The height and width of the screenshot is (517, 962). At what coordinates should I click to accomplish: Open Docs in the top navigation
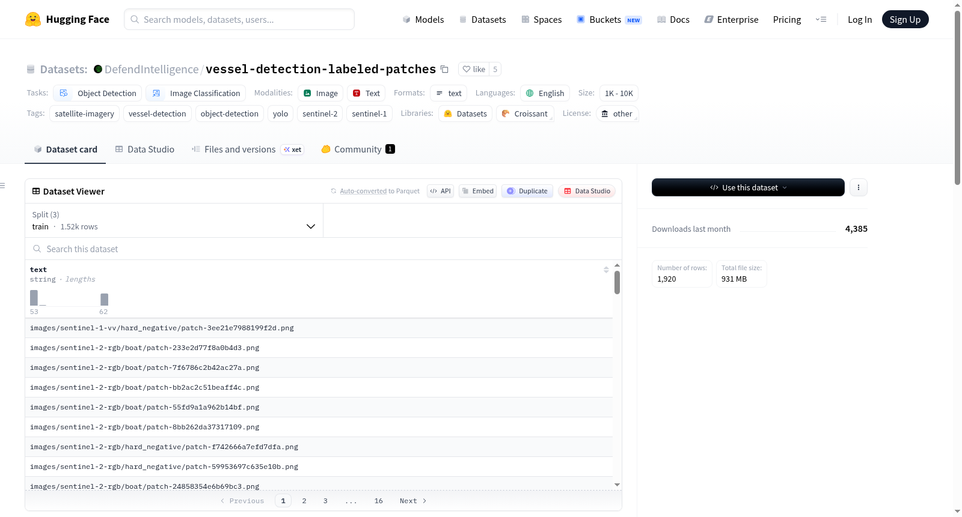pyautogui.click(x=673, y=20)
